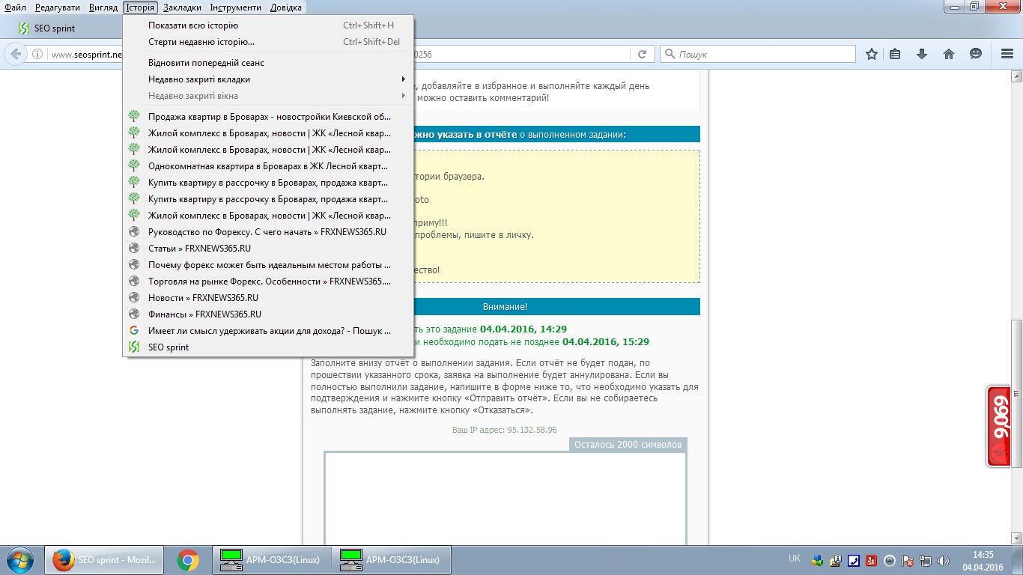The height and width of the screenshot is (575, 1023).
Task: Open Google Chrome from the taskbar
Action: coord(188,560)
